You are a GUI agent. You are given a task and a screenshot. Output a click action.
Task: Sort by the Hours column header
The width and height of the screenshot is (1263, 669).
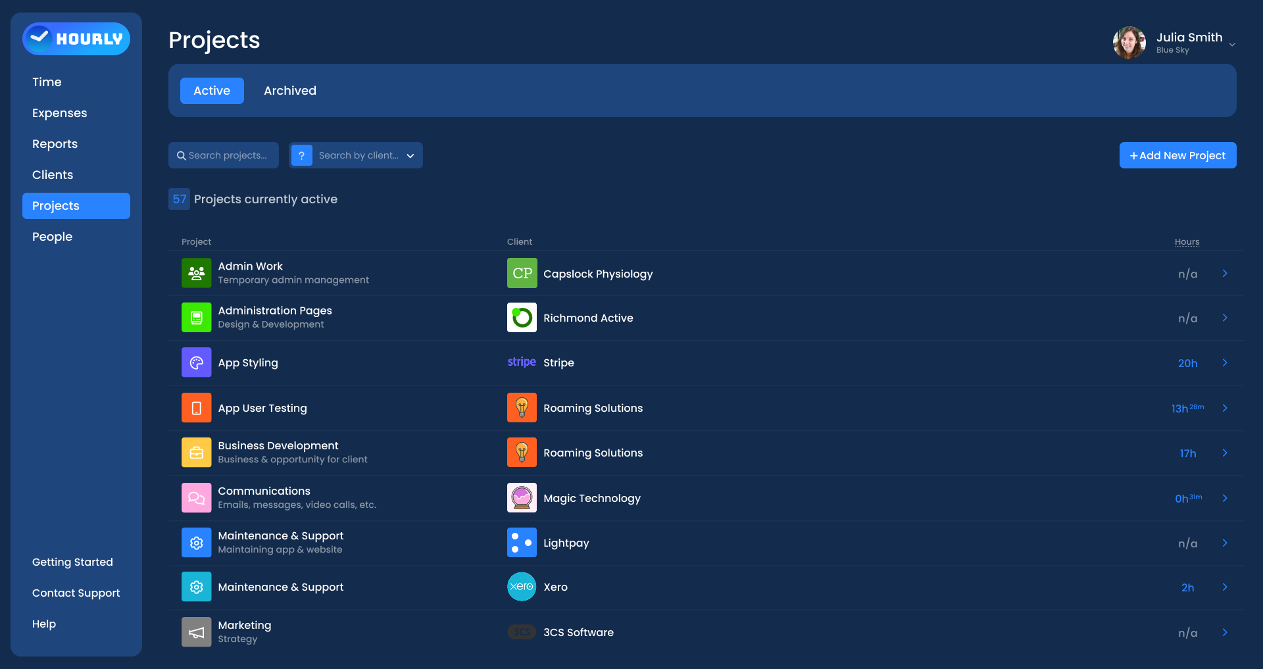click(x=1187, y=242)
